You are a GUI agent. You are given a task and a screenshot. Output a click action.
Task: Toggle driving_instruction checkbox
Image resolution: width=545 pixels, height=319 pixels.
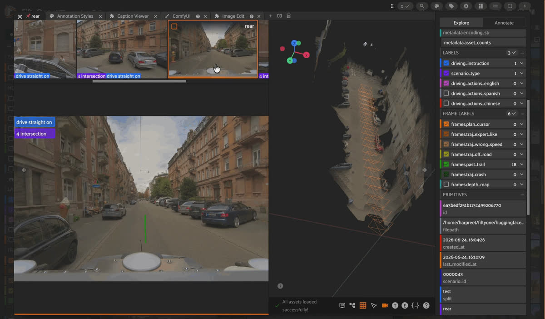click(446, 63)
